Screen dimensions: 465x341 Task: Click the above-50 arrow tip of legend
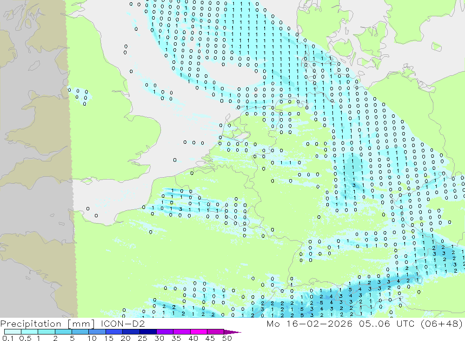pyautogui.click(x=232, y=332)
